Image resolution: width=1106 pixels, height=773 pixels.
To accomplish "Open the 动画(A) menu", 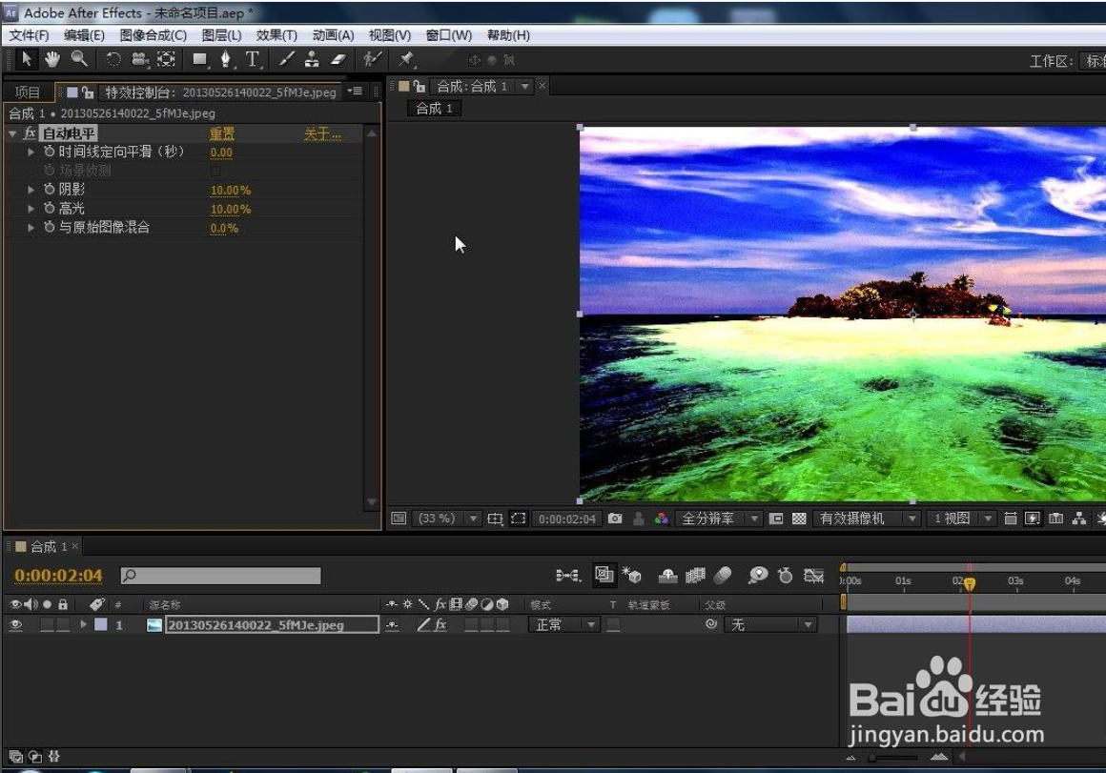I will (333, 35).
